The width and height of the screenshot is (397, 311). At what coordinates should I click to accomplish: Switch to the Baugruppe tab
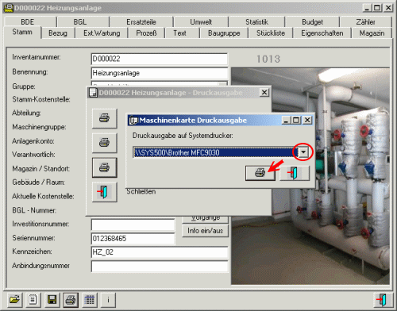point(224,33)
